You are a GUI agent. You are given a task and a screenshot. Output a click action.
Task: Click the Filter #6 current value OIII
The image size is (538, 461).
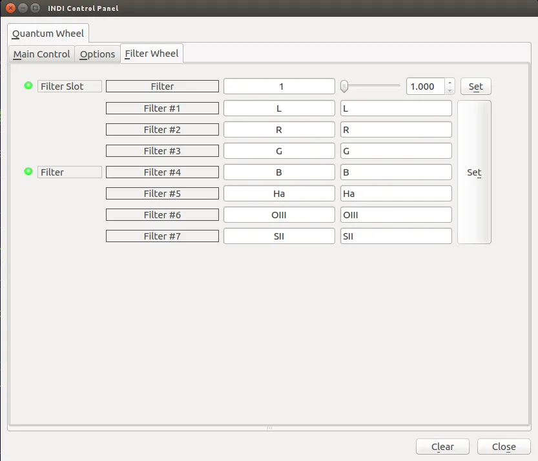click(279, 215)
